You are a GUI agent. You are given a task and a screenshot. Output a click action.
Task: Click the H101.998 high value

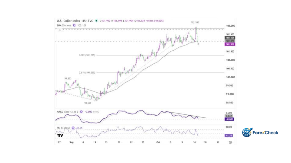coord(117,21)
